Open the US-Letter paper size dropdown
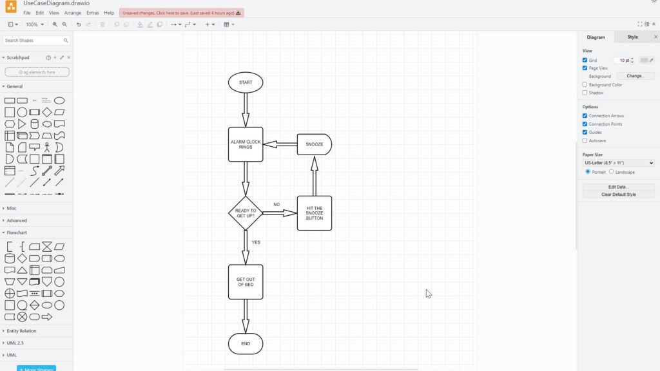The height and width of the screenshot is (371, 660). click(x=617, y=163)
